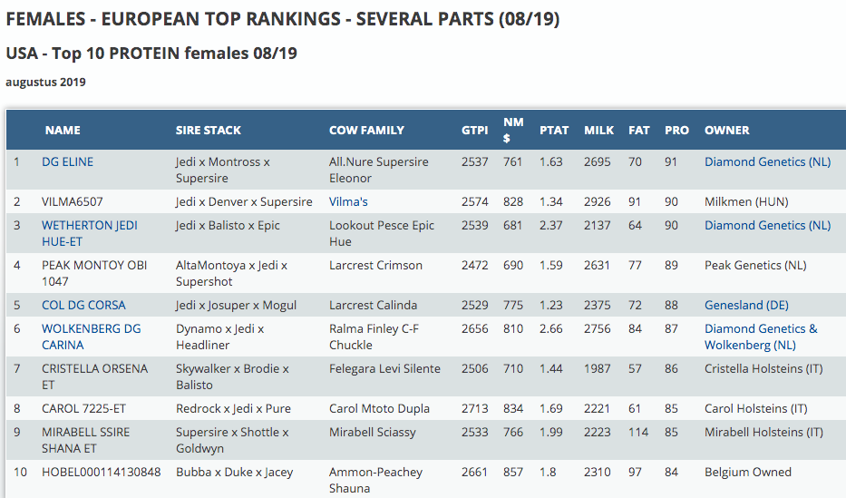
Task: Click the VILMA6507 name cell
Action: [73, 201]
